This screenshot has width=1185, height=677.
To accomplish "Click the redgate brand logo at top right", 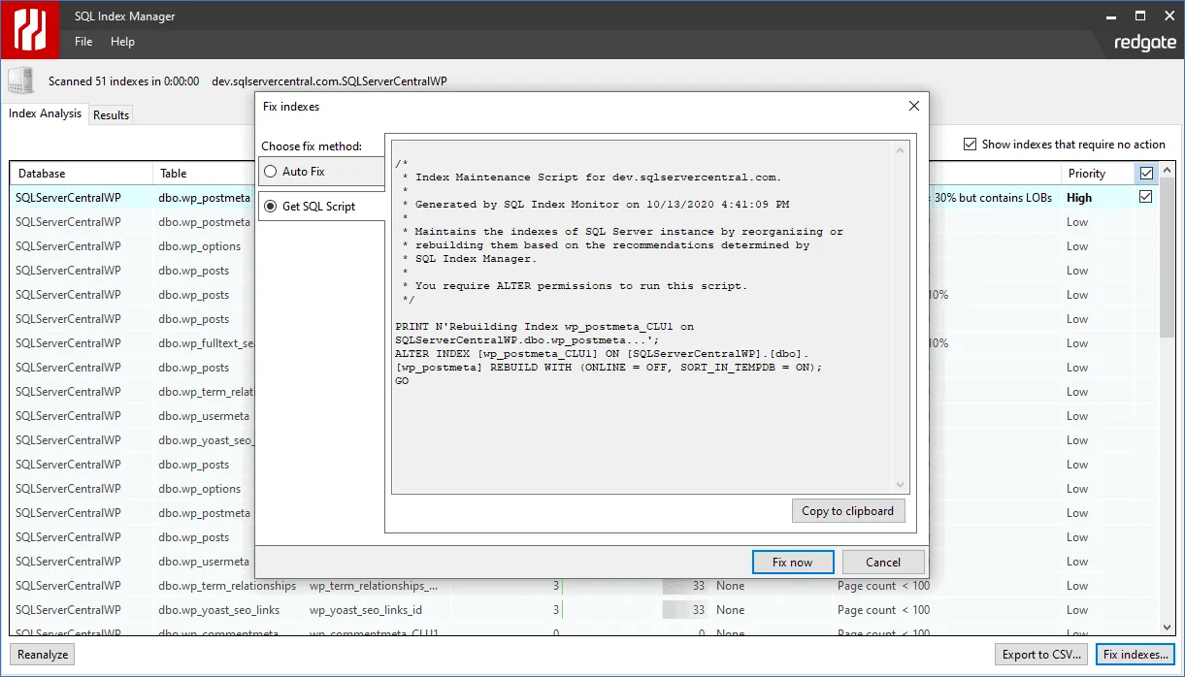I will click(1145, 43).
